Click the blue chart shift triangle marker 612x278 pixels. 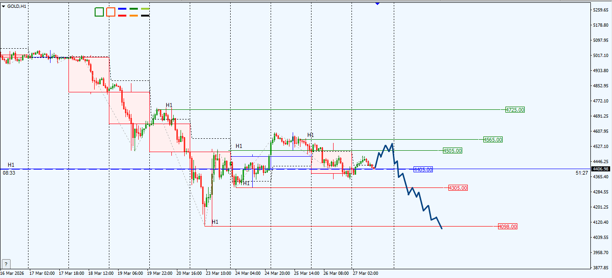click(377, 4)
